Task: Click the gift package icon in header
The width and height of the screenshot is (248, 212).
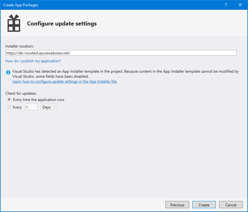Action: tap(14, 23)
